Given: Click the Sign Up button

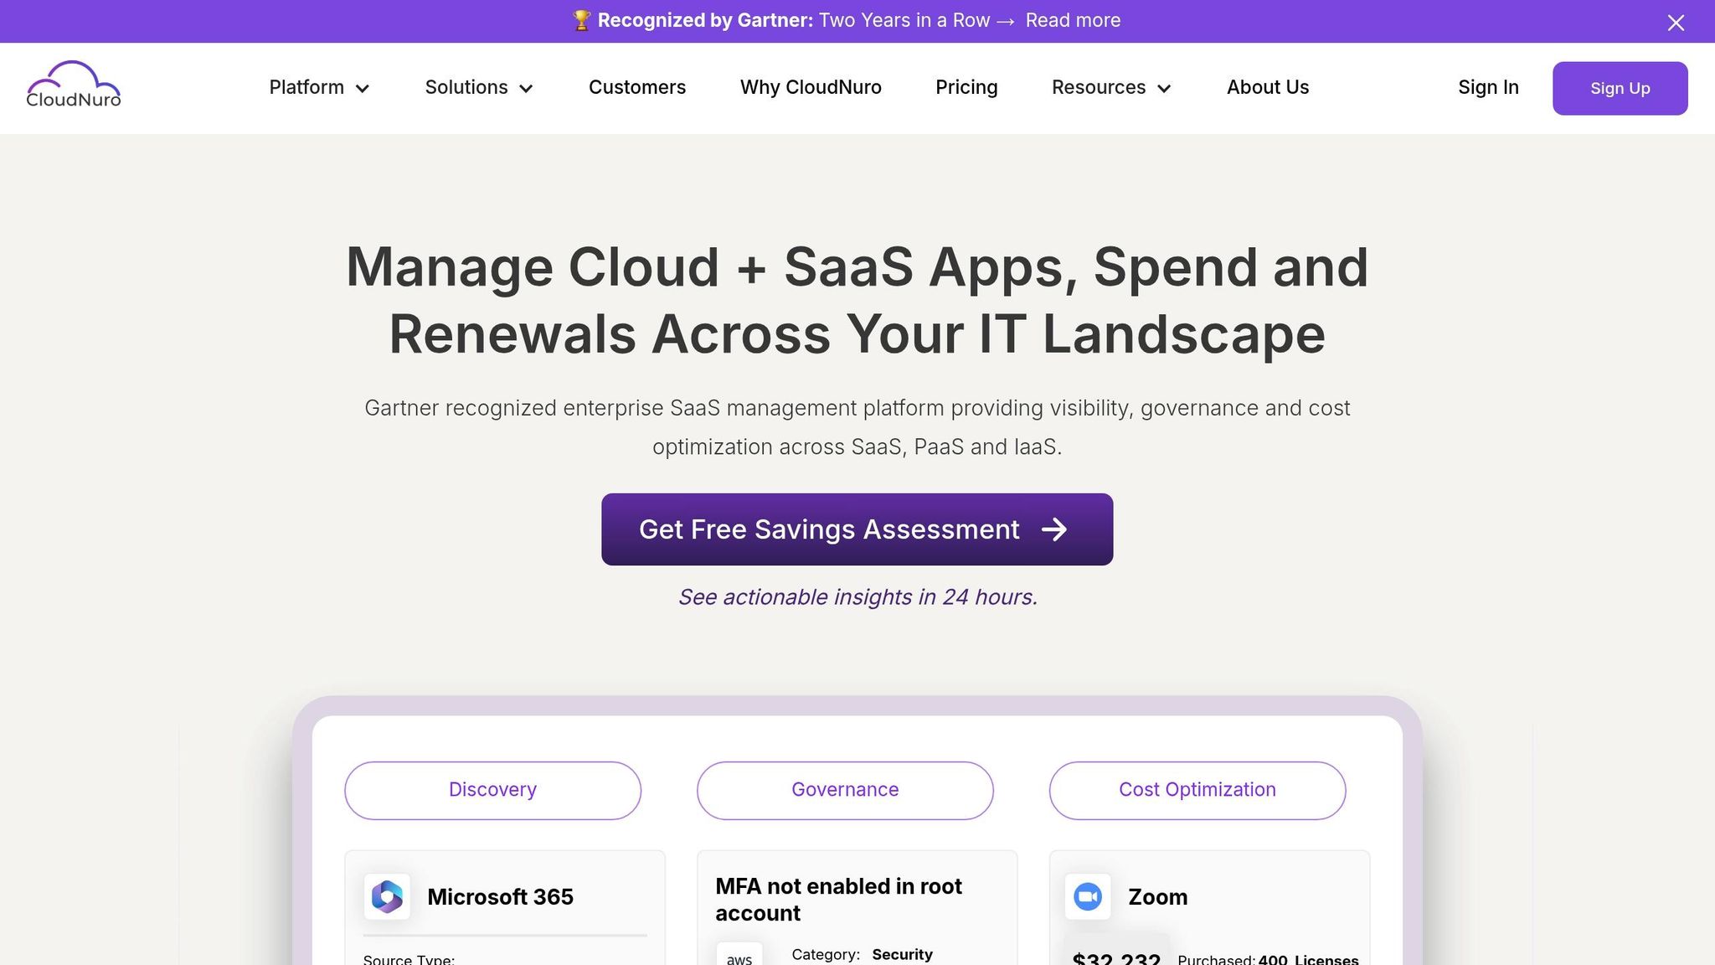Looking at the screenshot, I should tap(1620, 88).
